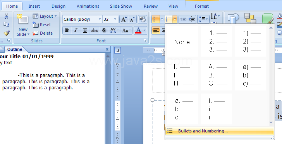Screen dimensions: 282x144
Task: Open the Shapes gallery
Action: [x=233, y=19]
